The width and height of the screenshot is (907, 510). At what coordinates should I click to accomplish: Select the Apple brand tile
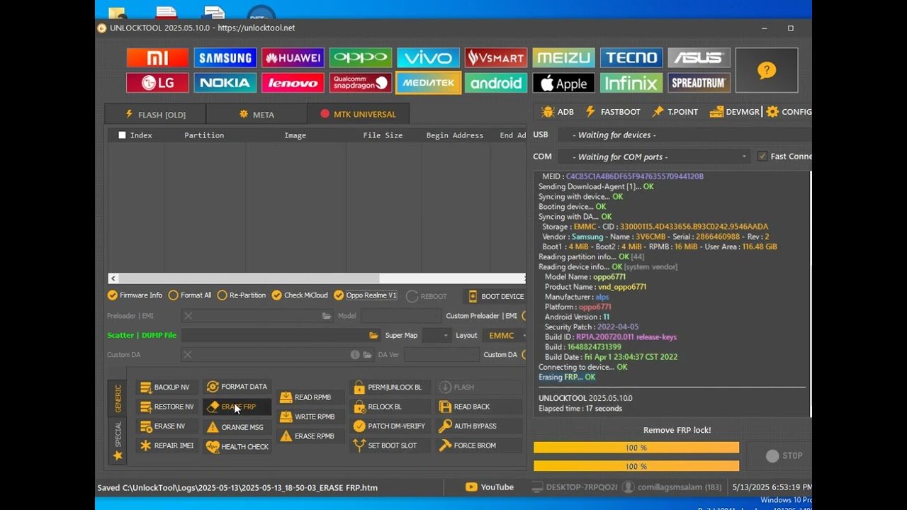point(563,83)
